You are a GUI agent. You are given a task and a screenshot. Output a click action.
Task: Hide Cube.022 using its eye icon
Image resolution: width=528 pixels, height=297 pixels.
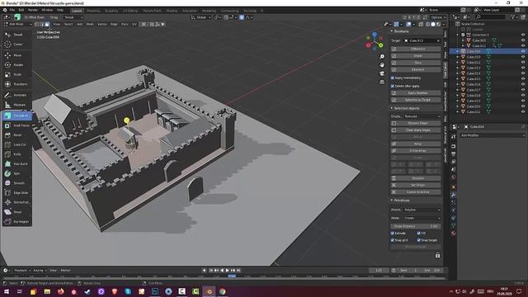(x=523, y=112)
